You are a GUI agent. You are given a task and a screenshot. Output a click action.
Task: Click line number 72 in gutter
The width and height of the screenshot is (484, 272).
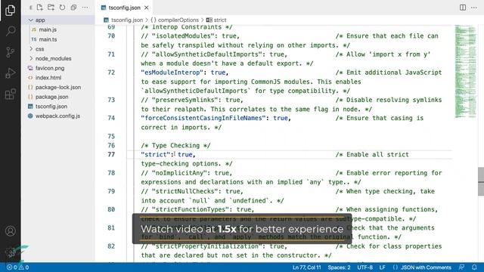[x=111, y=73]
